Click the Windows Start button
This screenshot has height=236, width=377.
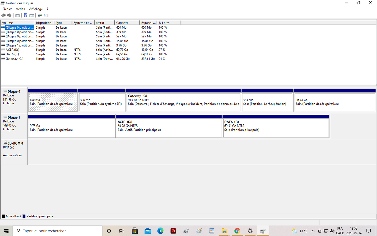[x=6, y=231]
